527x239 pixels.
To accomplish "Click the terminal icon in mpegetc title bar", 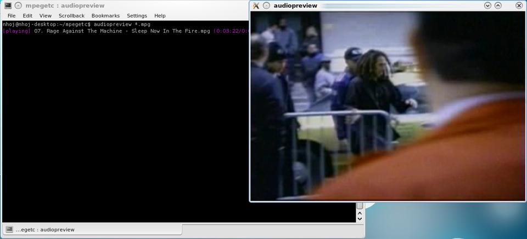I will point(8,5).
